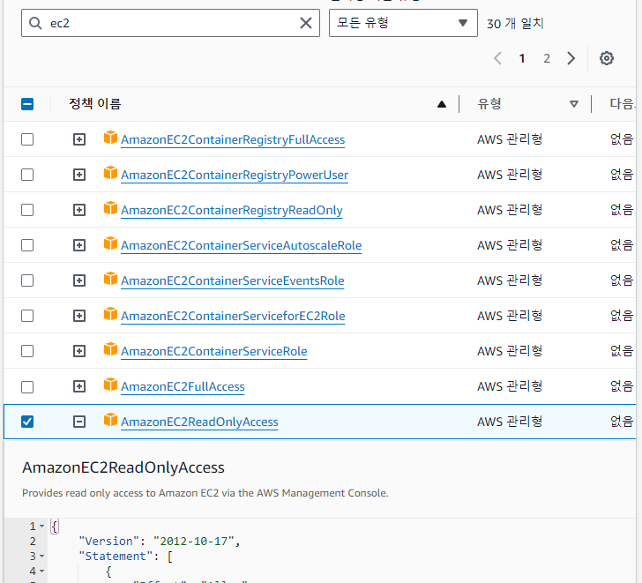Click policy icon beside AmazonEC2ContainerRegistryPowerUser
The image size is (642, 583).
(110, 173)
